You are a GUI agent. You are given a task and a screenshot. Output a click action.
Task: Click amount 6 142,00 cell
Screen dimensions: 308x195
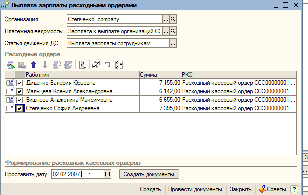click(x=160, y=91)
